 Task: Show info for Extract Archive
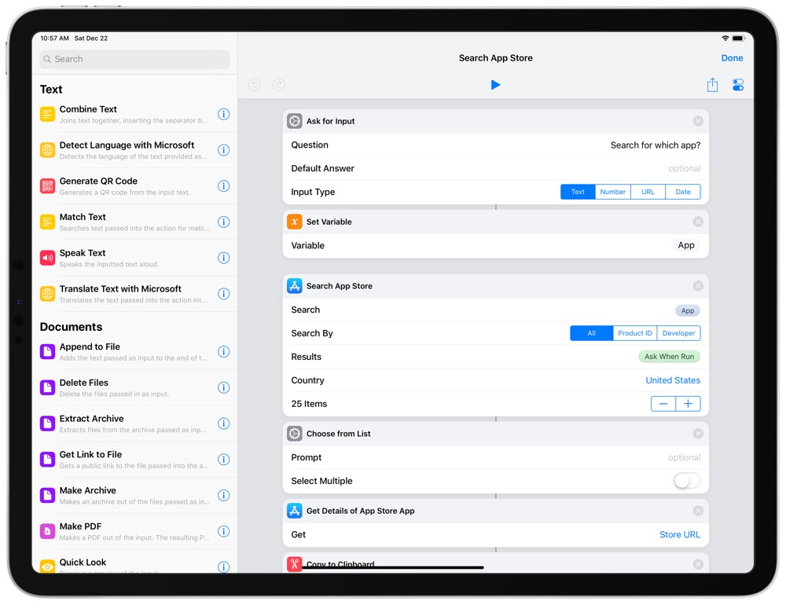(223, 423)
